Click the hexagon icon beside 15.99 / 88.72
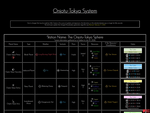 [127, 58]
